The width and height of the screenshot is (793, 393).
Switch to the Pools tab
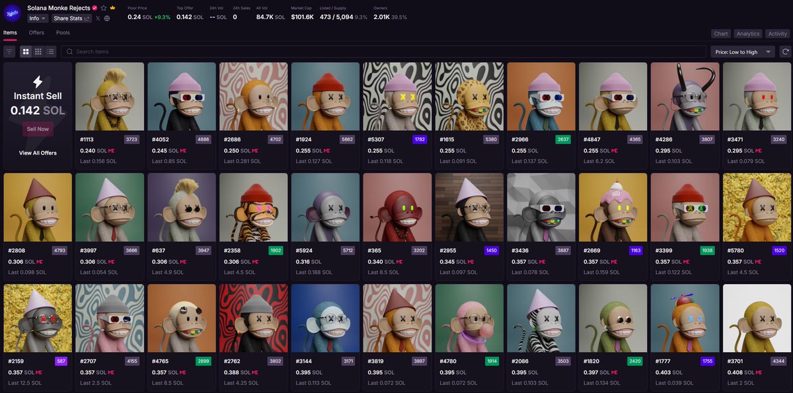63,32
